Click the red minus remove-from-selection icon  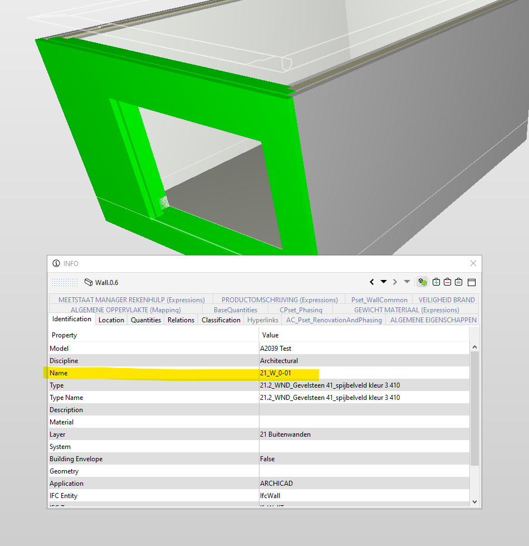coord(448,282)
